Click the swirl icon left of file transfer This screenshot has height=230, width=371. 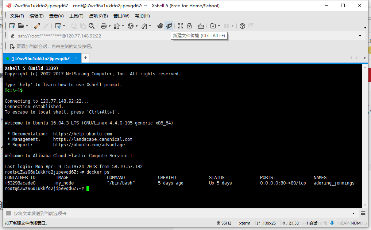click(160, 26)
